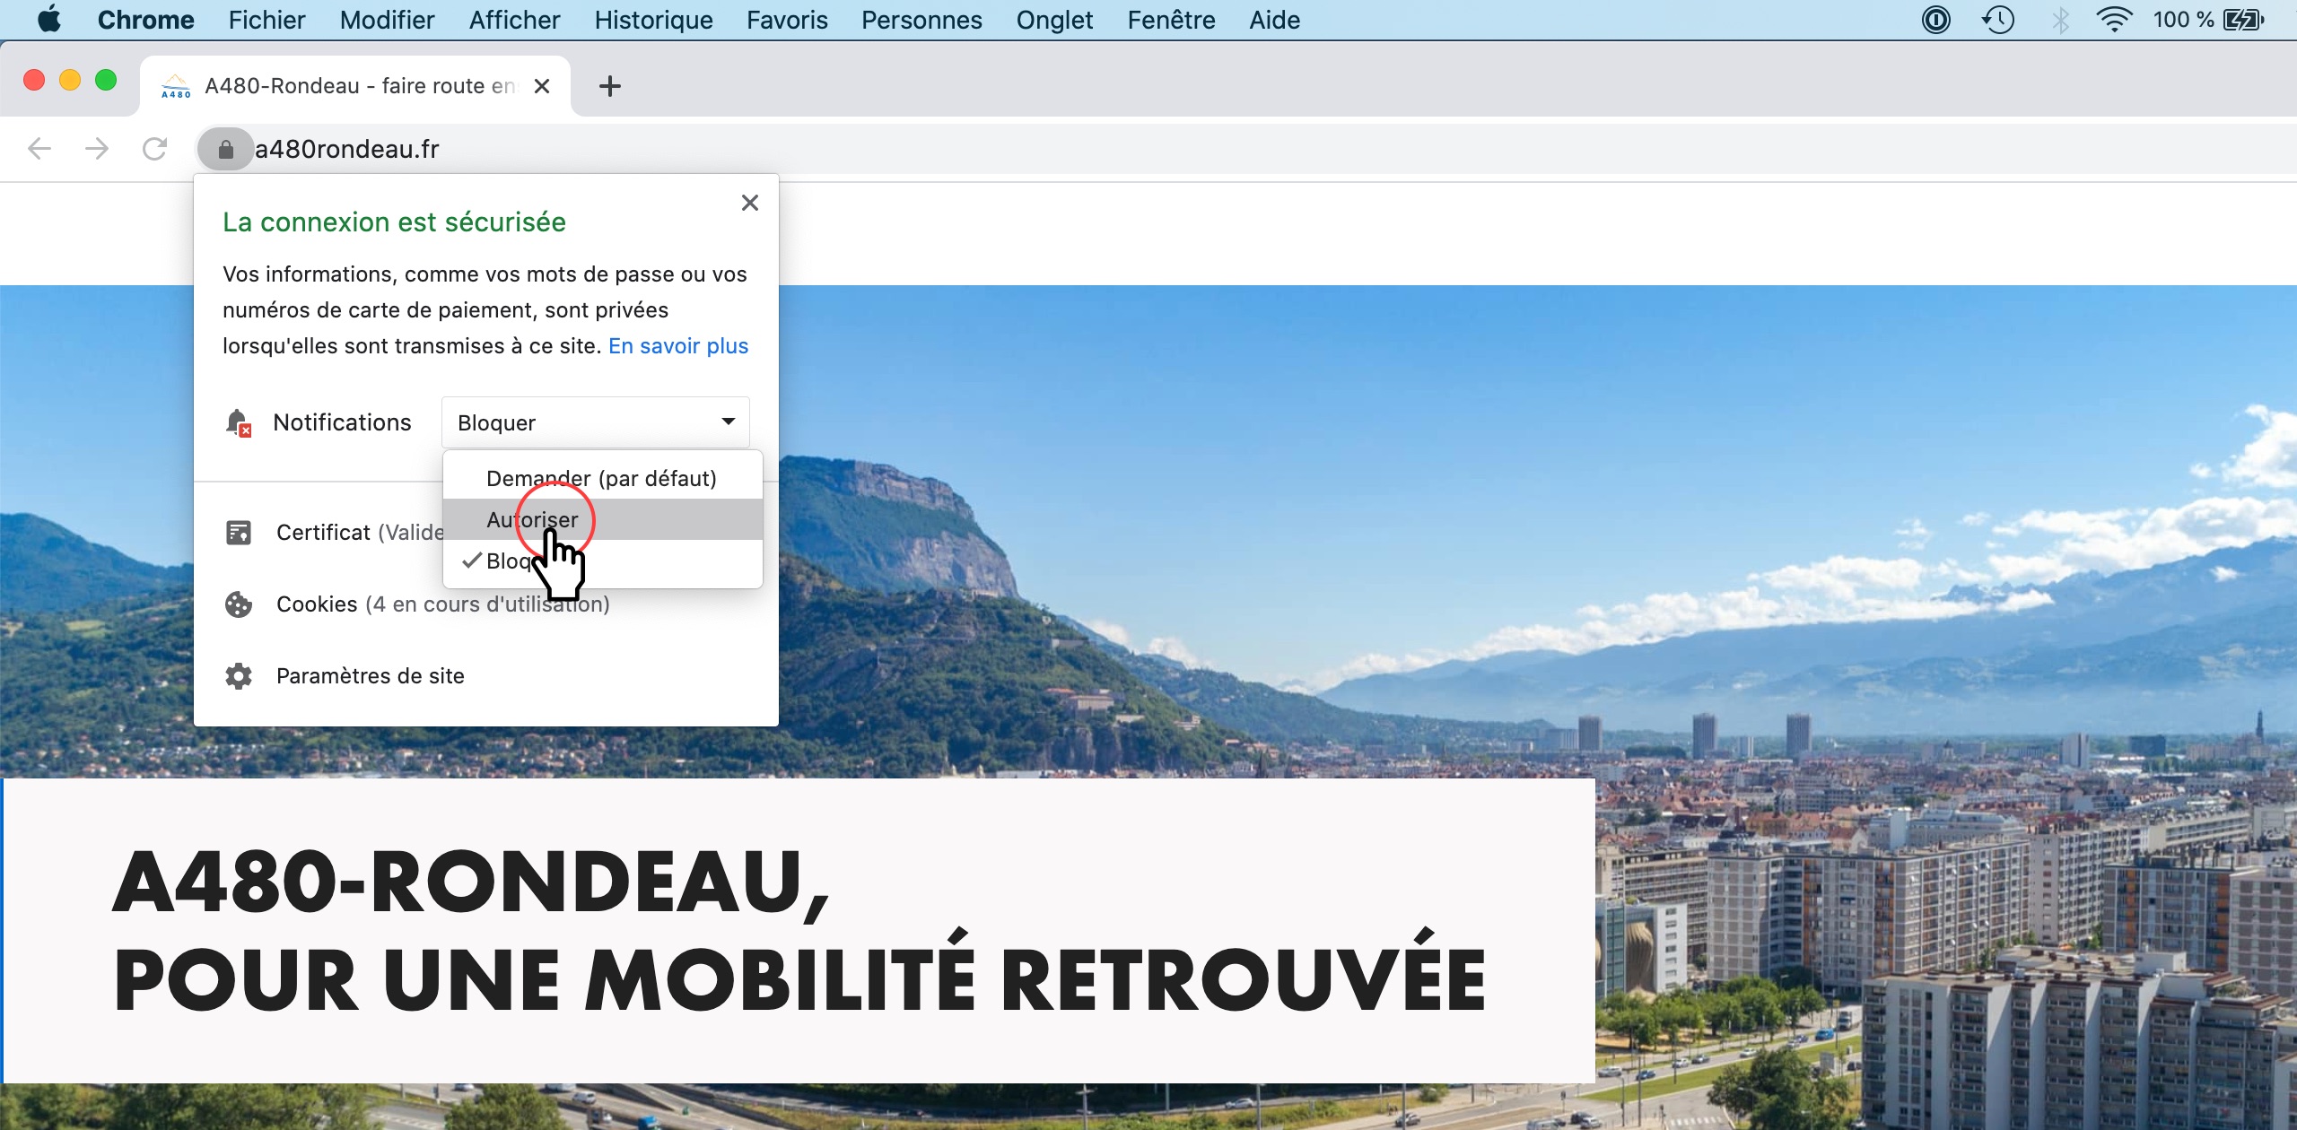Open the Notifications Bloquer dropdown
2297x1130 pixels.
[x=596, y=422]
